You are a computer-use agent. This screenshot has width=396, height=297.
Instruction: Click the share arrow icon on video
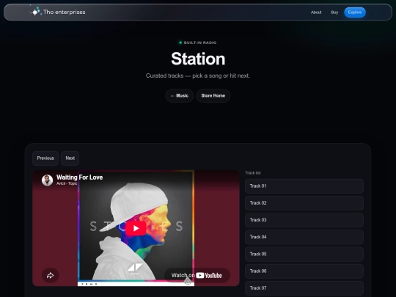click(51, 275)
